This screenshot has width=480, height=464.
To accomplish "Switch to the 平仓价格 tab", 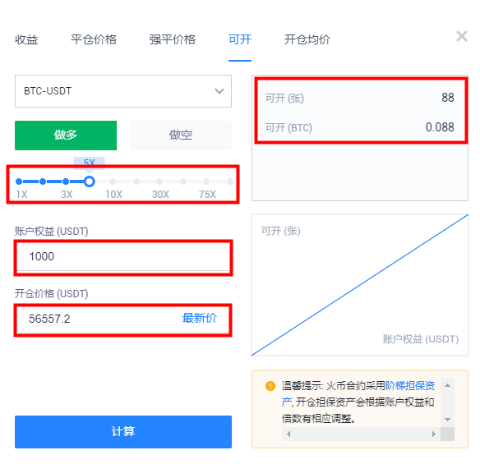I will tap(94, 39).
